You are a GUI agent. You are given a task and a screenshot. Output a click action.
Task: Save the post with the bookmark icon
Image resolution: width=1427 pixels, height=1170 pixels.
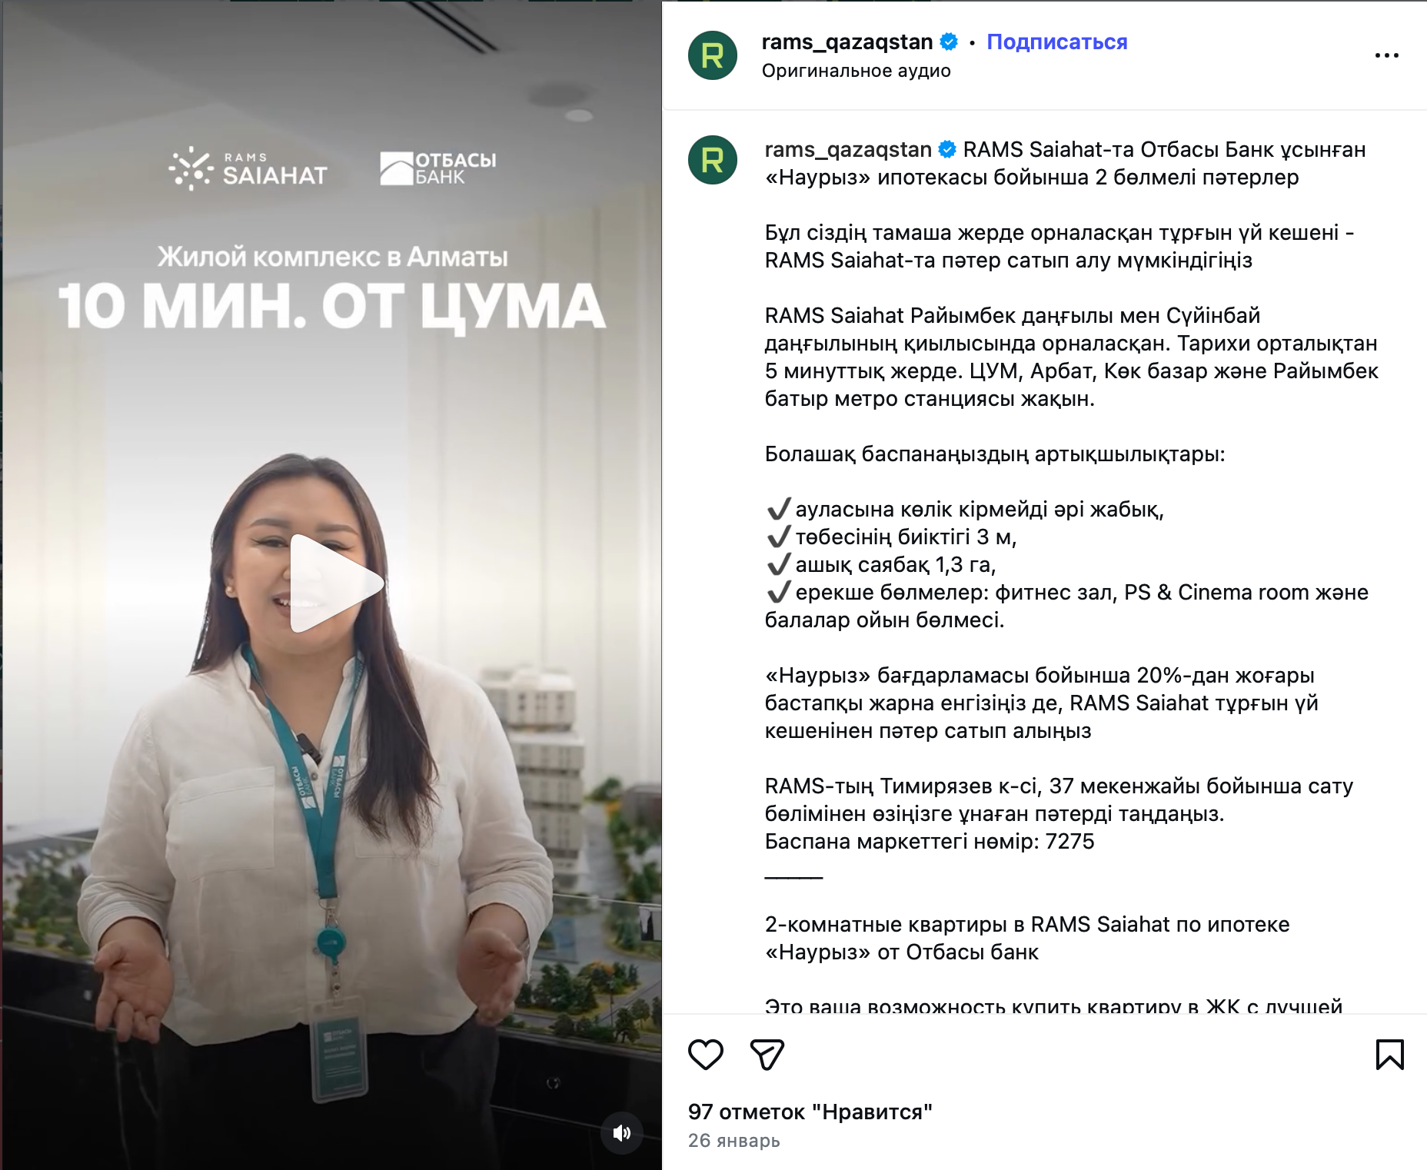(1389, 1054)
